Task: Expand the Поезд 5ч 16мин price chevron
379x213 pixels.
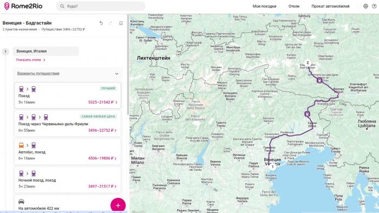Action: 116,102
